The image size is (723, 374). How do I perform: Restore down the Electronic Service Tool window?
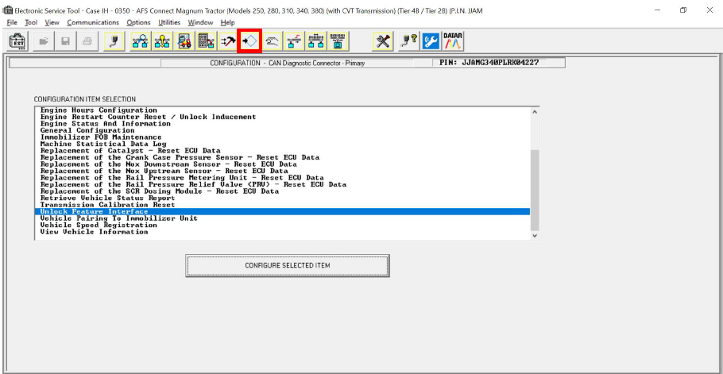coord(683,10)
